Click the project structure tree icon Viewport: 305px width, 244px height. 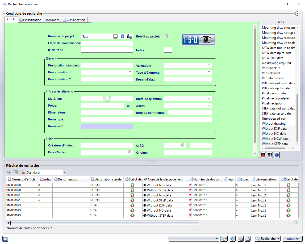coord(129,36)
